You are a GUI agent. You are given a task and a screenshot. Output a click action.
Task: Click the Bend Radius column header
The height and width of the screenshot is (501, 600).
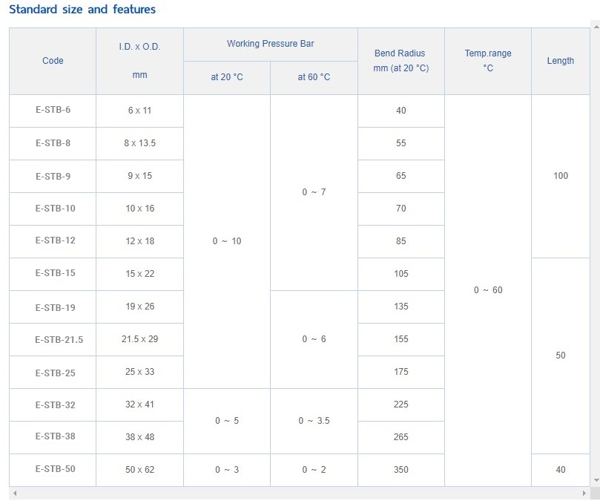(x=400, y=61)
